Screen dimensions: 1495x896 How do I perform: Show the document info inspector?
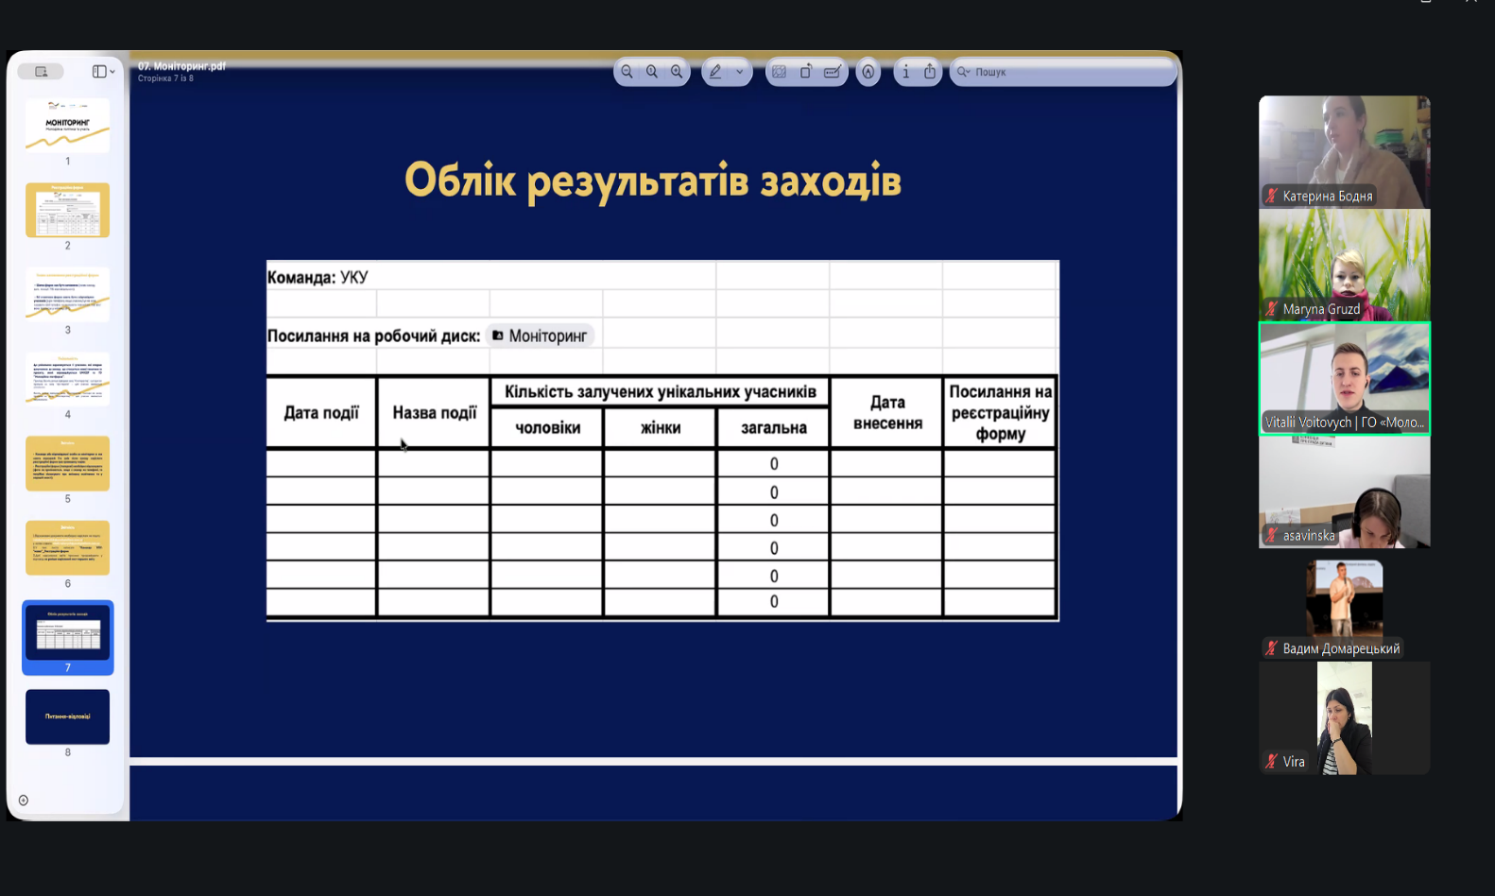point(905,72)
